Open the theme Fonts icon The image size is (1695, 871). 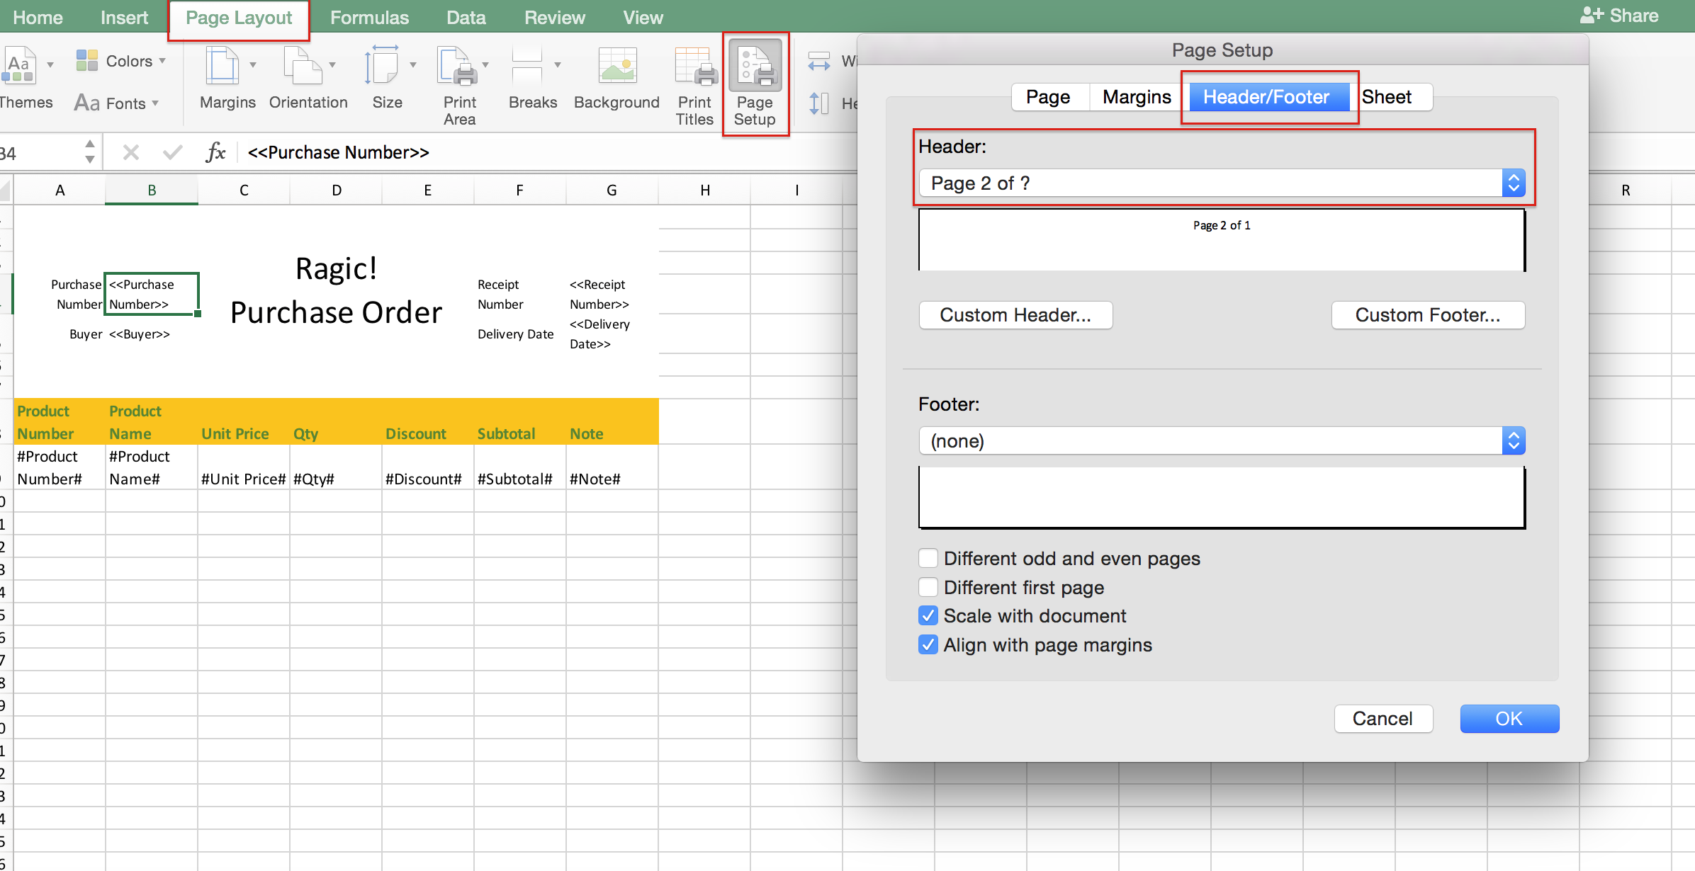(87, 103)
